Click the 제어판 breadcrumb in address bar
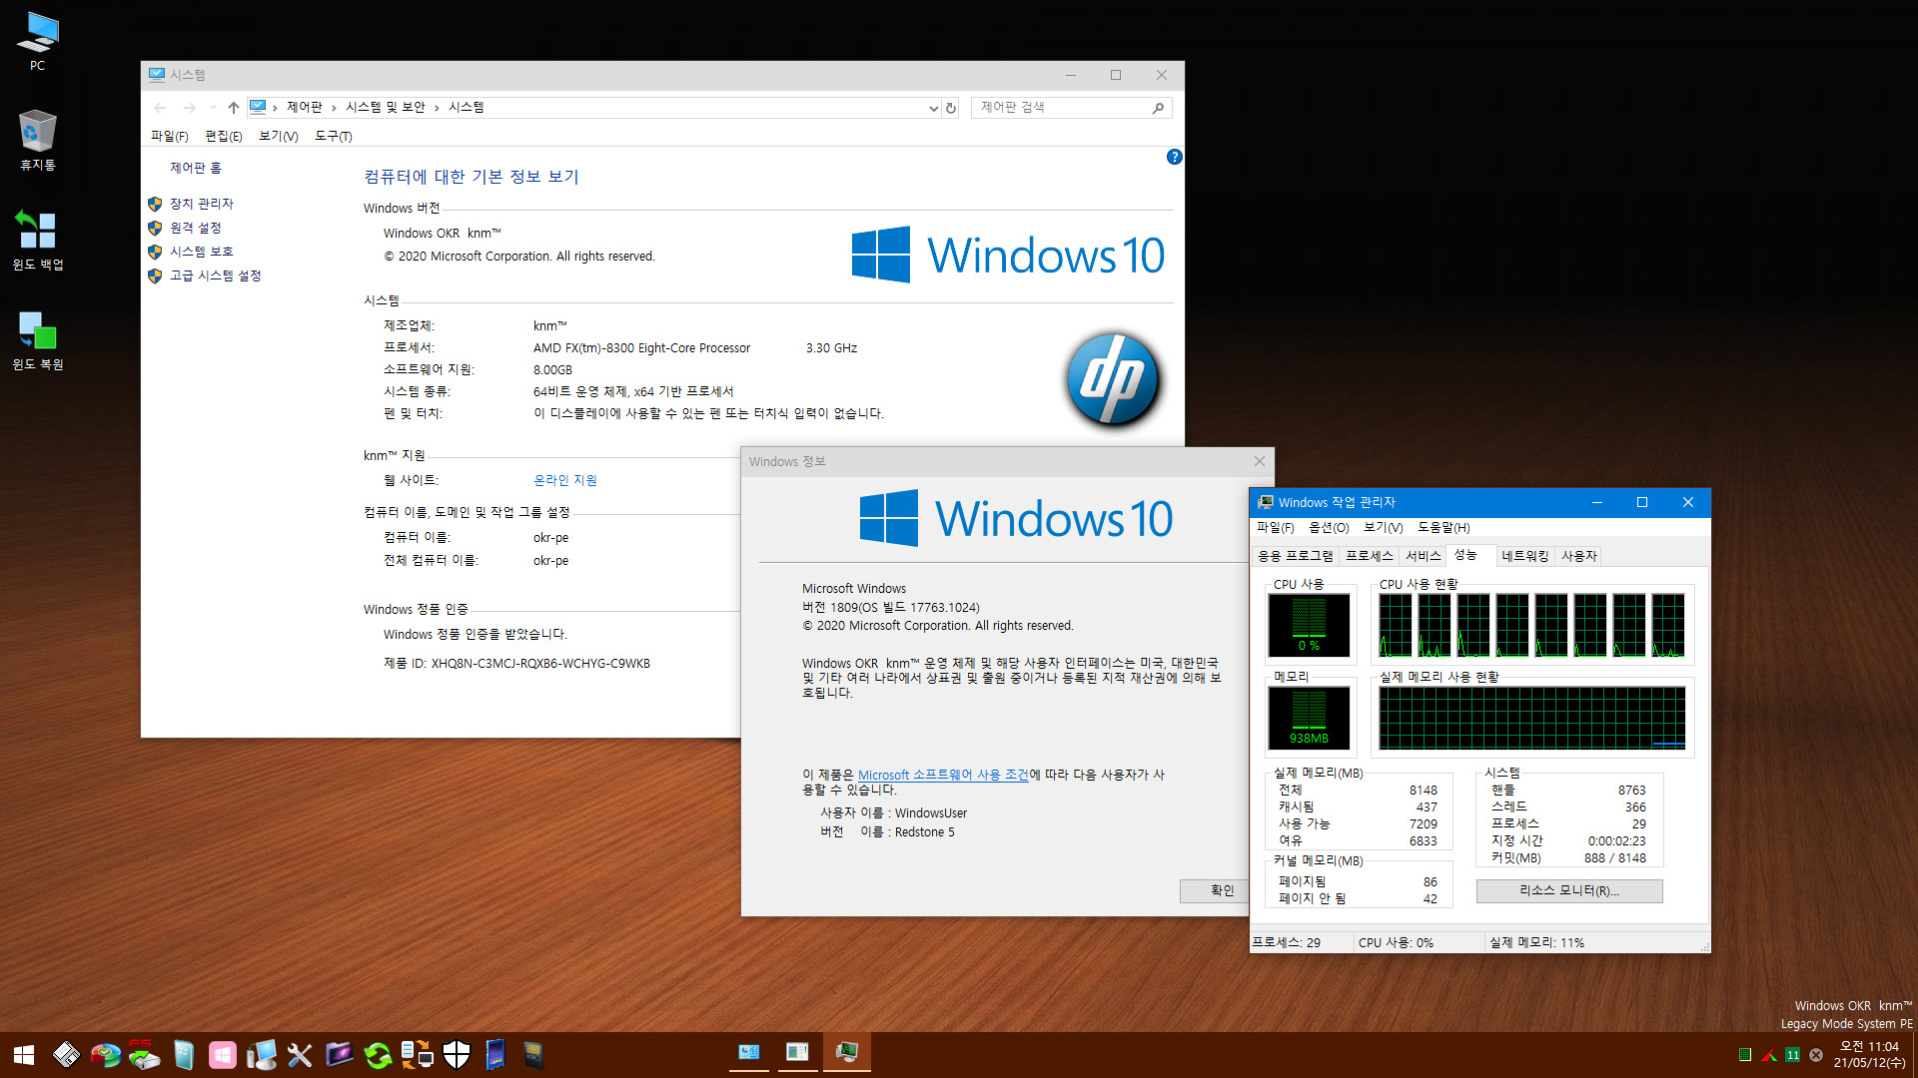 (x=305, y=108)
